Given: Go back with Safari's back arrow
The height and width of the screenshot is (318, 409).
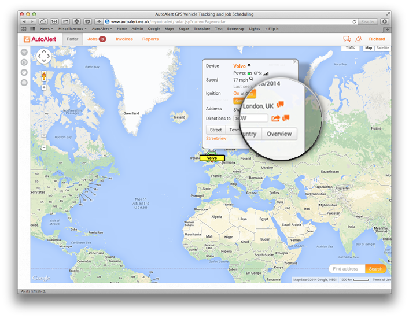Looking at the screenshot, I should point(24,21).
